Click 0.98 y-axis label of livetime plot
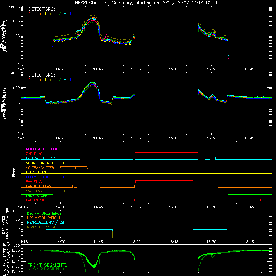The height and width of the screenshot is (276, 276). pyautogui.click(x=16, y=250)
